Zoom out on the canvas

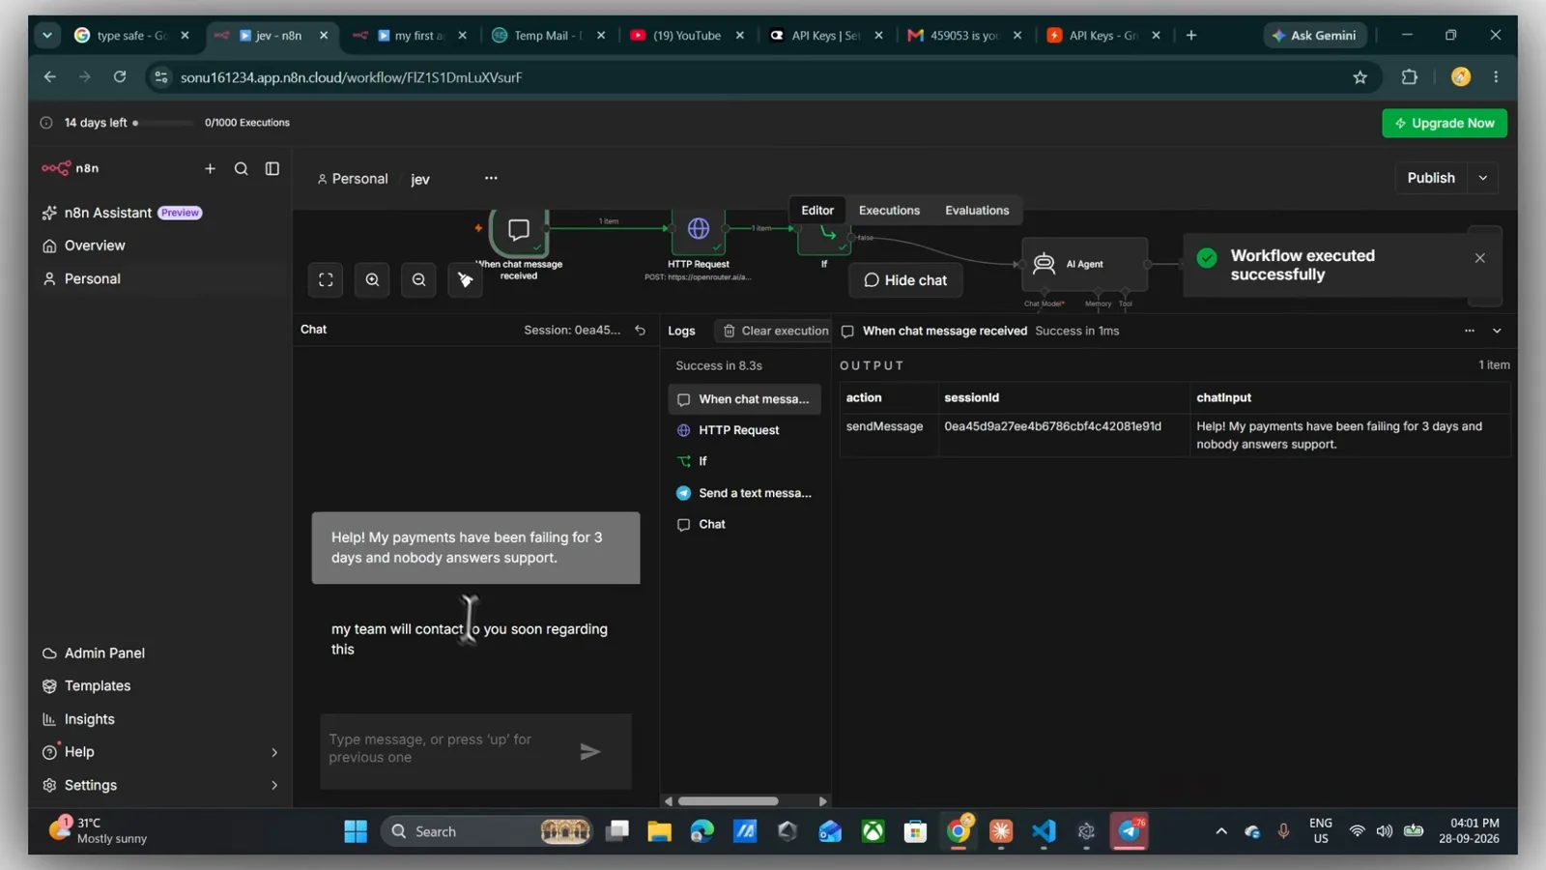click(x=418, y=280)
